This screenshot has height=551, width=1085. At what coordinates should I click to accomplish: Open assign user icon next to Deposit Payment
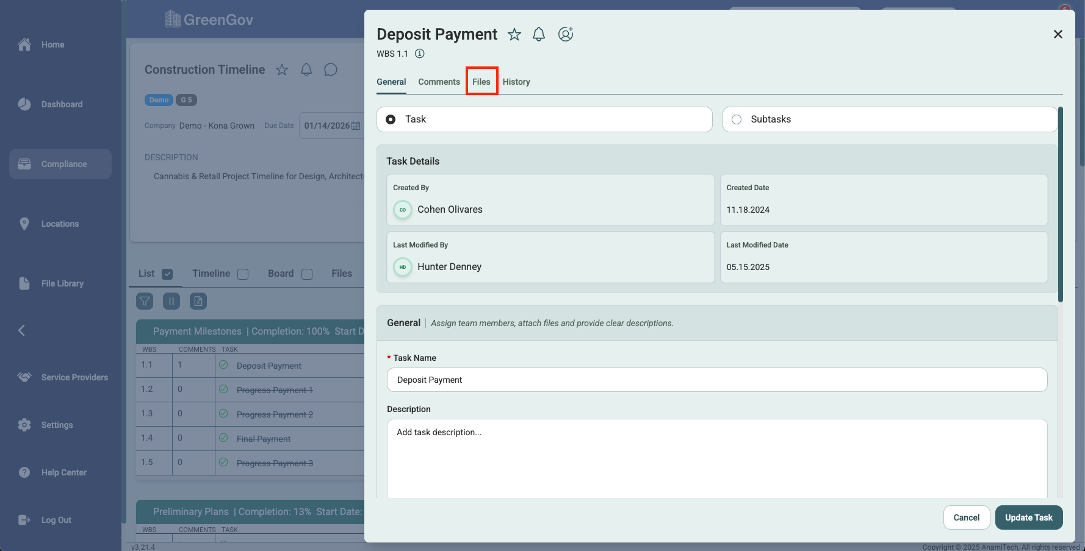(566, 34)
